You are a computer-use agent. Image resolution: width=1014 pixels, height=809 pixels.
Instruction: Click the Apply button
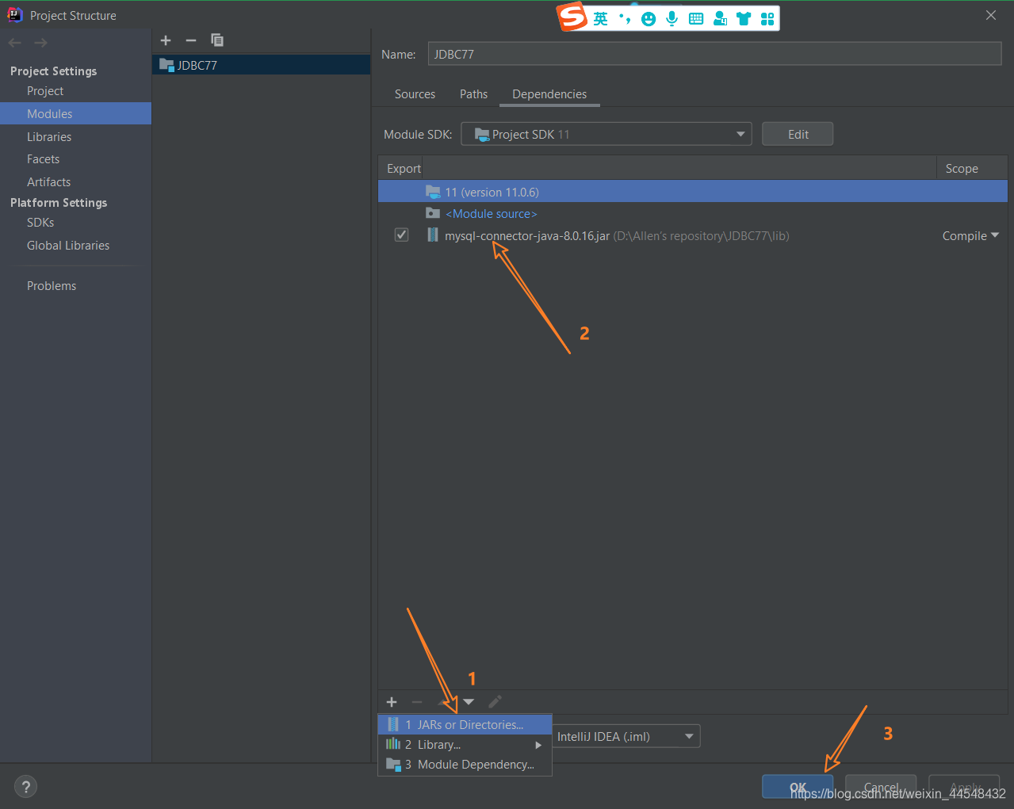coord(965,787)
